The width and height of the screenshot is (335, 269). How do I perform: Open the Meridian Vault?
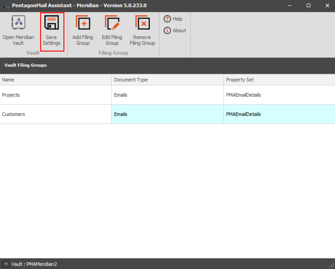19,30
